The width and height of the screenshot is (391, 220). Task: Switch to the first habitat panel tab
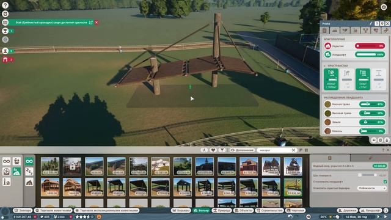(x=324, y=31)
